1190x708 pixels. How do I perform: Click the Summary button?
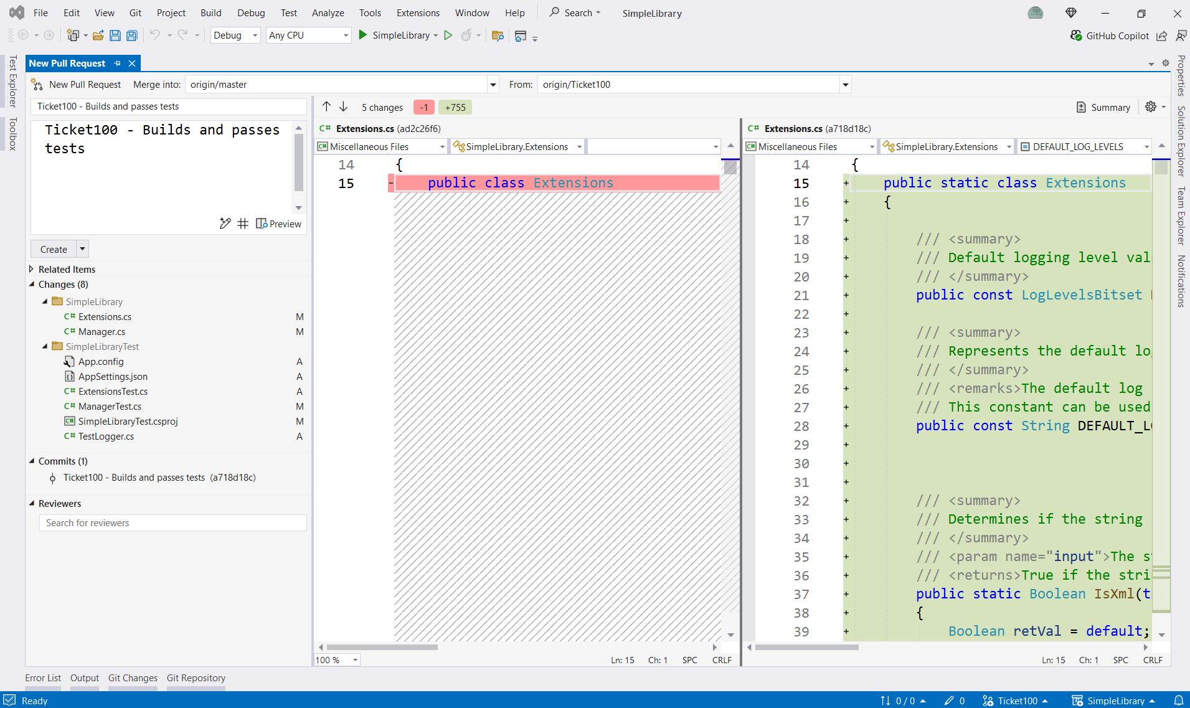(1103, 107)
